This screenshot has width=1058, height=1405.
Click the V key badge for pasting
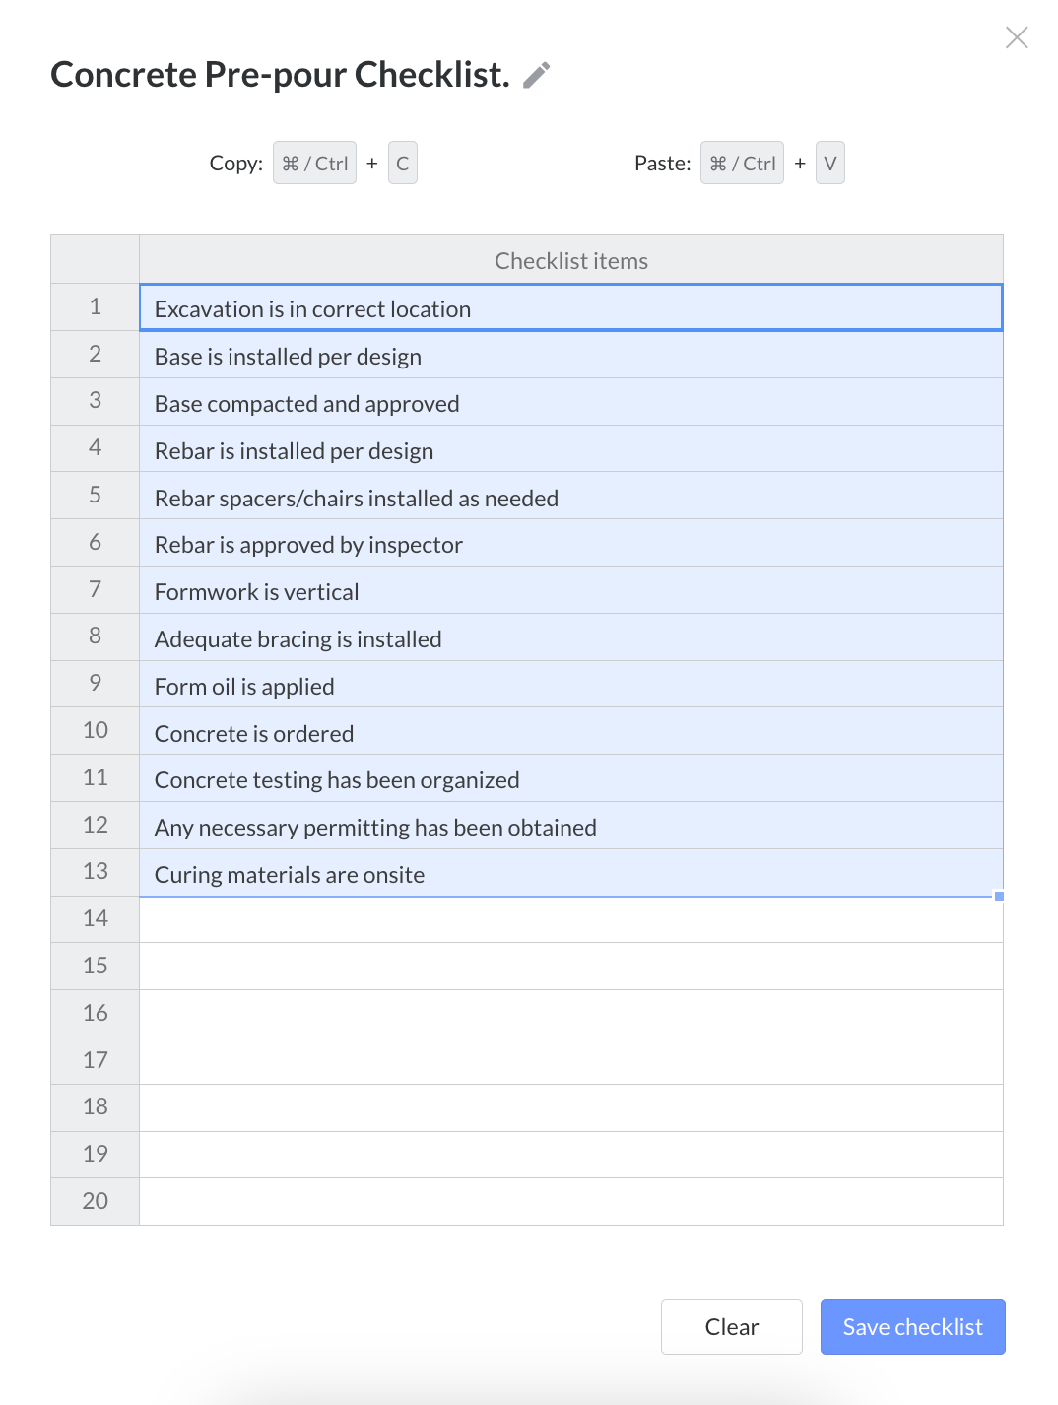click(x=829, y=163)
